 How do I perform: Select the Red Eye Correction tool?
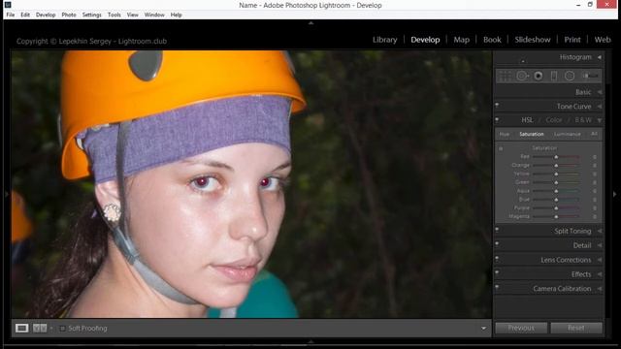[539, 76]
